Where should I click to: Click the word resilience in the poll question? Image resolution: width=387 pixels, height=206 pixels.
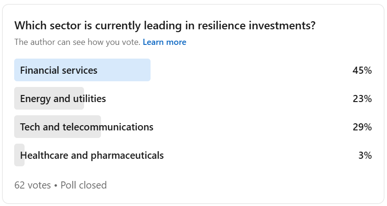217,26
